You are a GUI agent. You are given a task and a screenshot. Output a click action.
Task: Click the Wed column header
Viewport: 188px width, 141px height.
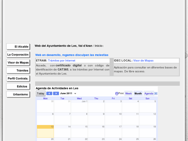(x=79, y=98)
